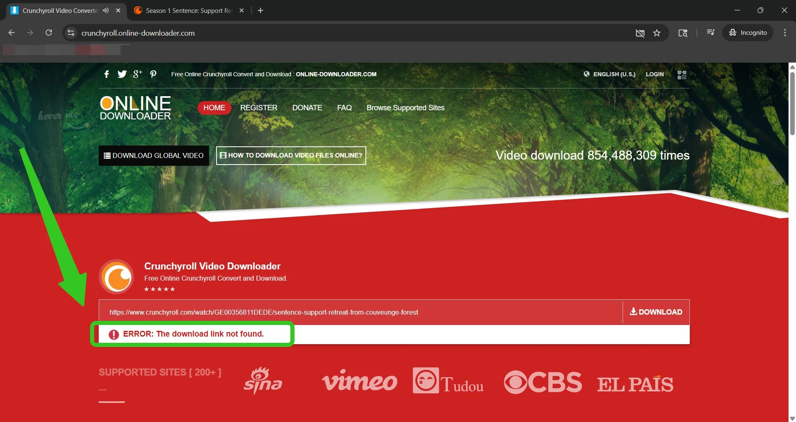Click the LOGIN link
The height and width of the screenshot is (422, 796).
(x=654, y=74)
